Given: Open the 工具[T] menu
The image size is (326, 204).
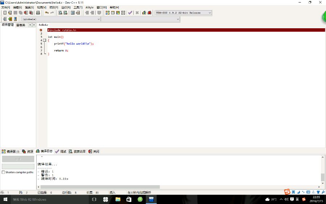Looking at the screenshot, I should [78, 7].
